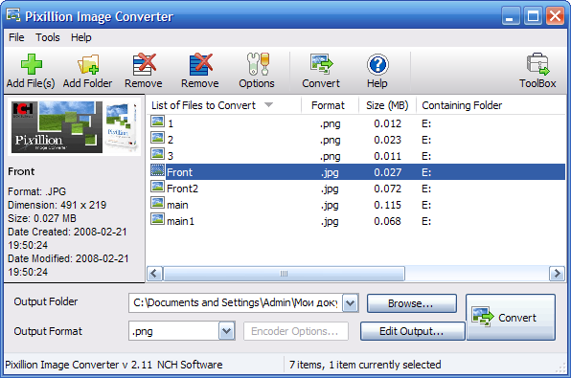Click the 'Dimension: 491 x 219' info text
571x378 pixels.
[x=57, y=205]
